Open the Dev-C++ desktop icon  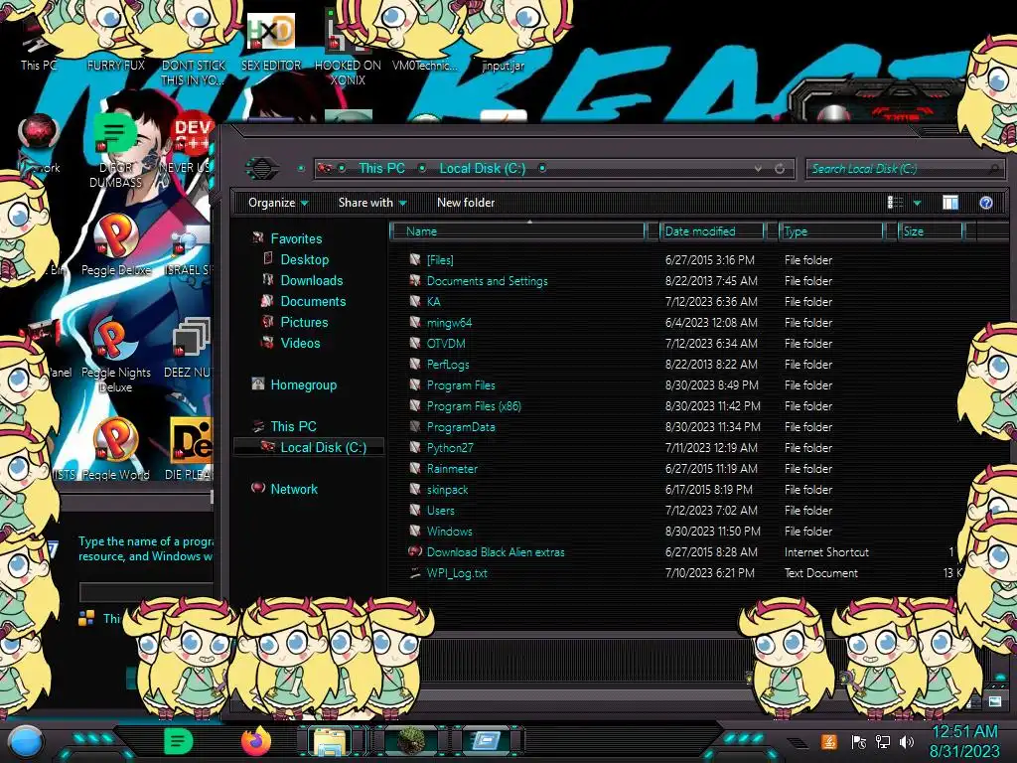pos(192,143)
